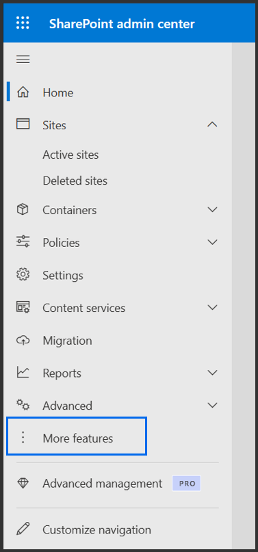Select Policies in the navigation
Screen dimensions: 258x552
[x=61, y=243]
